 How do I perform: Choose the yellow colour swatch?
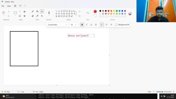(x=114, y=11)
